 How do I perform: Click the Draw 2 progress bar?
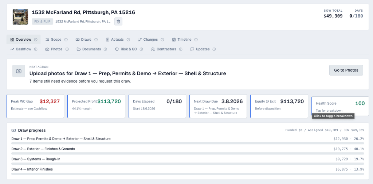click(188, 153)
